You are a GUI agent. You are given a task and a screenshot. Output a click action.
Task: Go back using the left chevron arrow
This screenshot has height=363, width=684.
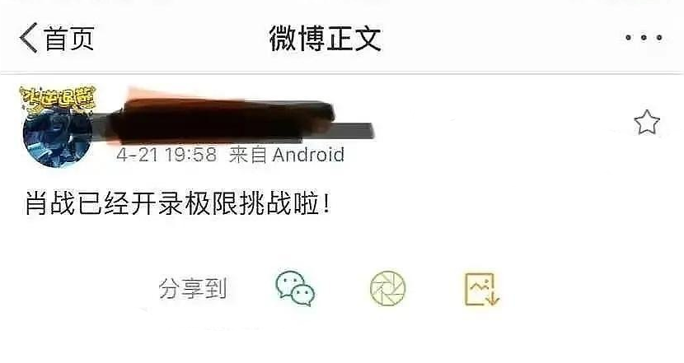28,39
